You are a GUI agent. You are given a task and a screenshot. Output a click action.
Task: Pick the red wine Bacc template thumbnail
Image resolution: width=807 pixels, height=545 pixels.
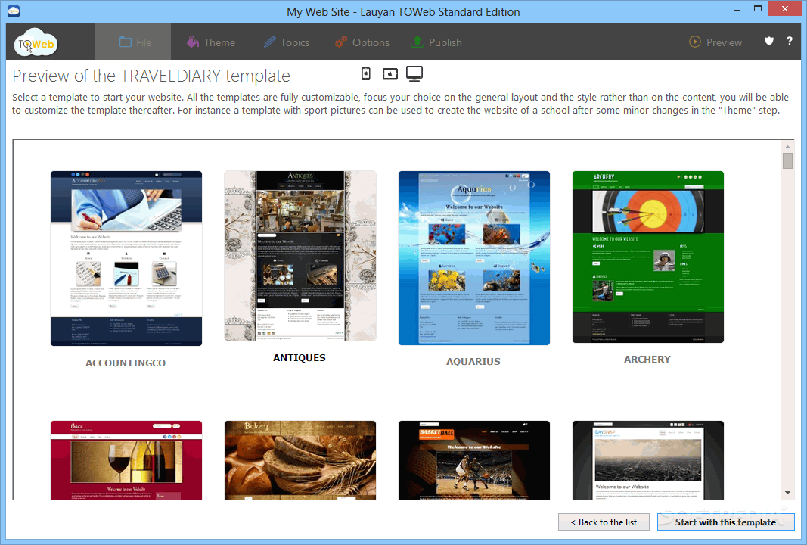126,460
